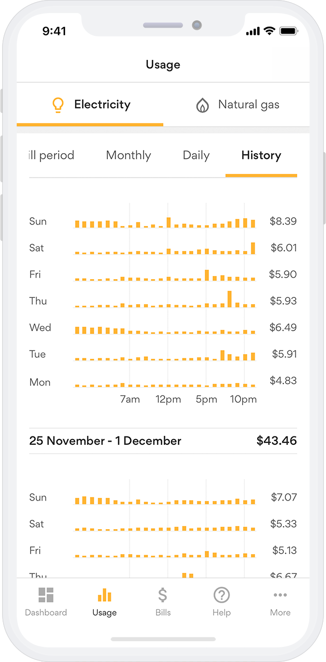Tap the battery status icon
Viewport: 326px width, 662px height.
(x=288, y=31)
